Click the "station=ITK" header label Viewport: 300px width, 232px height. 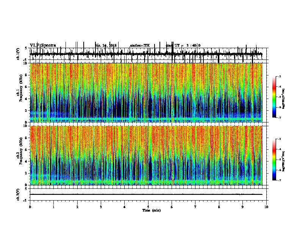click(x=140, y=45)
